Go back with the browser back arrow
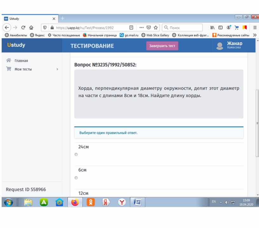The height and width of the screenshot is (228, 259). (7, 28)
